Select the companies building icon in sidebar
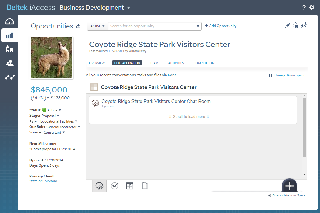The width and height of the screenshot is (320, 213). tap(9, 49)
